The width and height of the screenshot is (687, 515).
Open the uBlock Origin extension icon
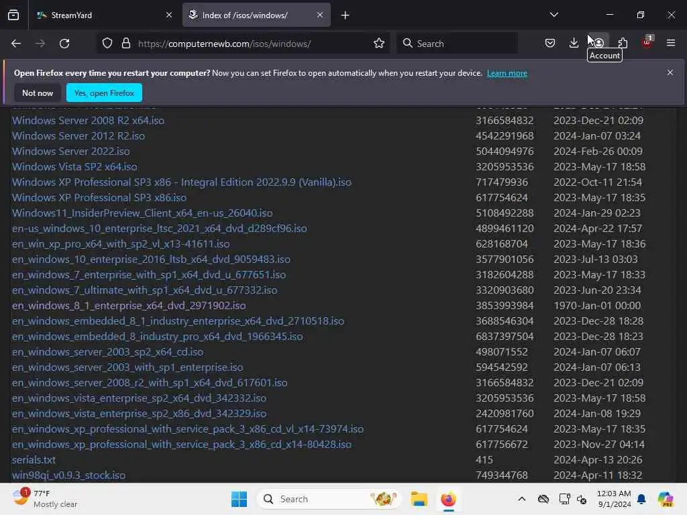(647, 42)
